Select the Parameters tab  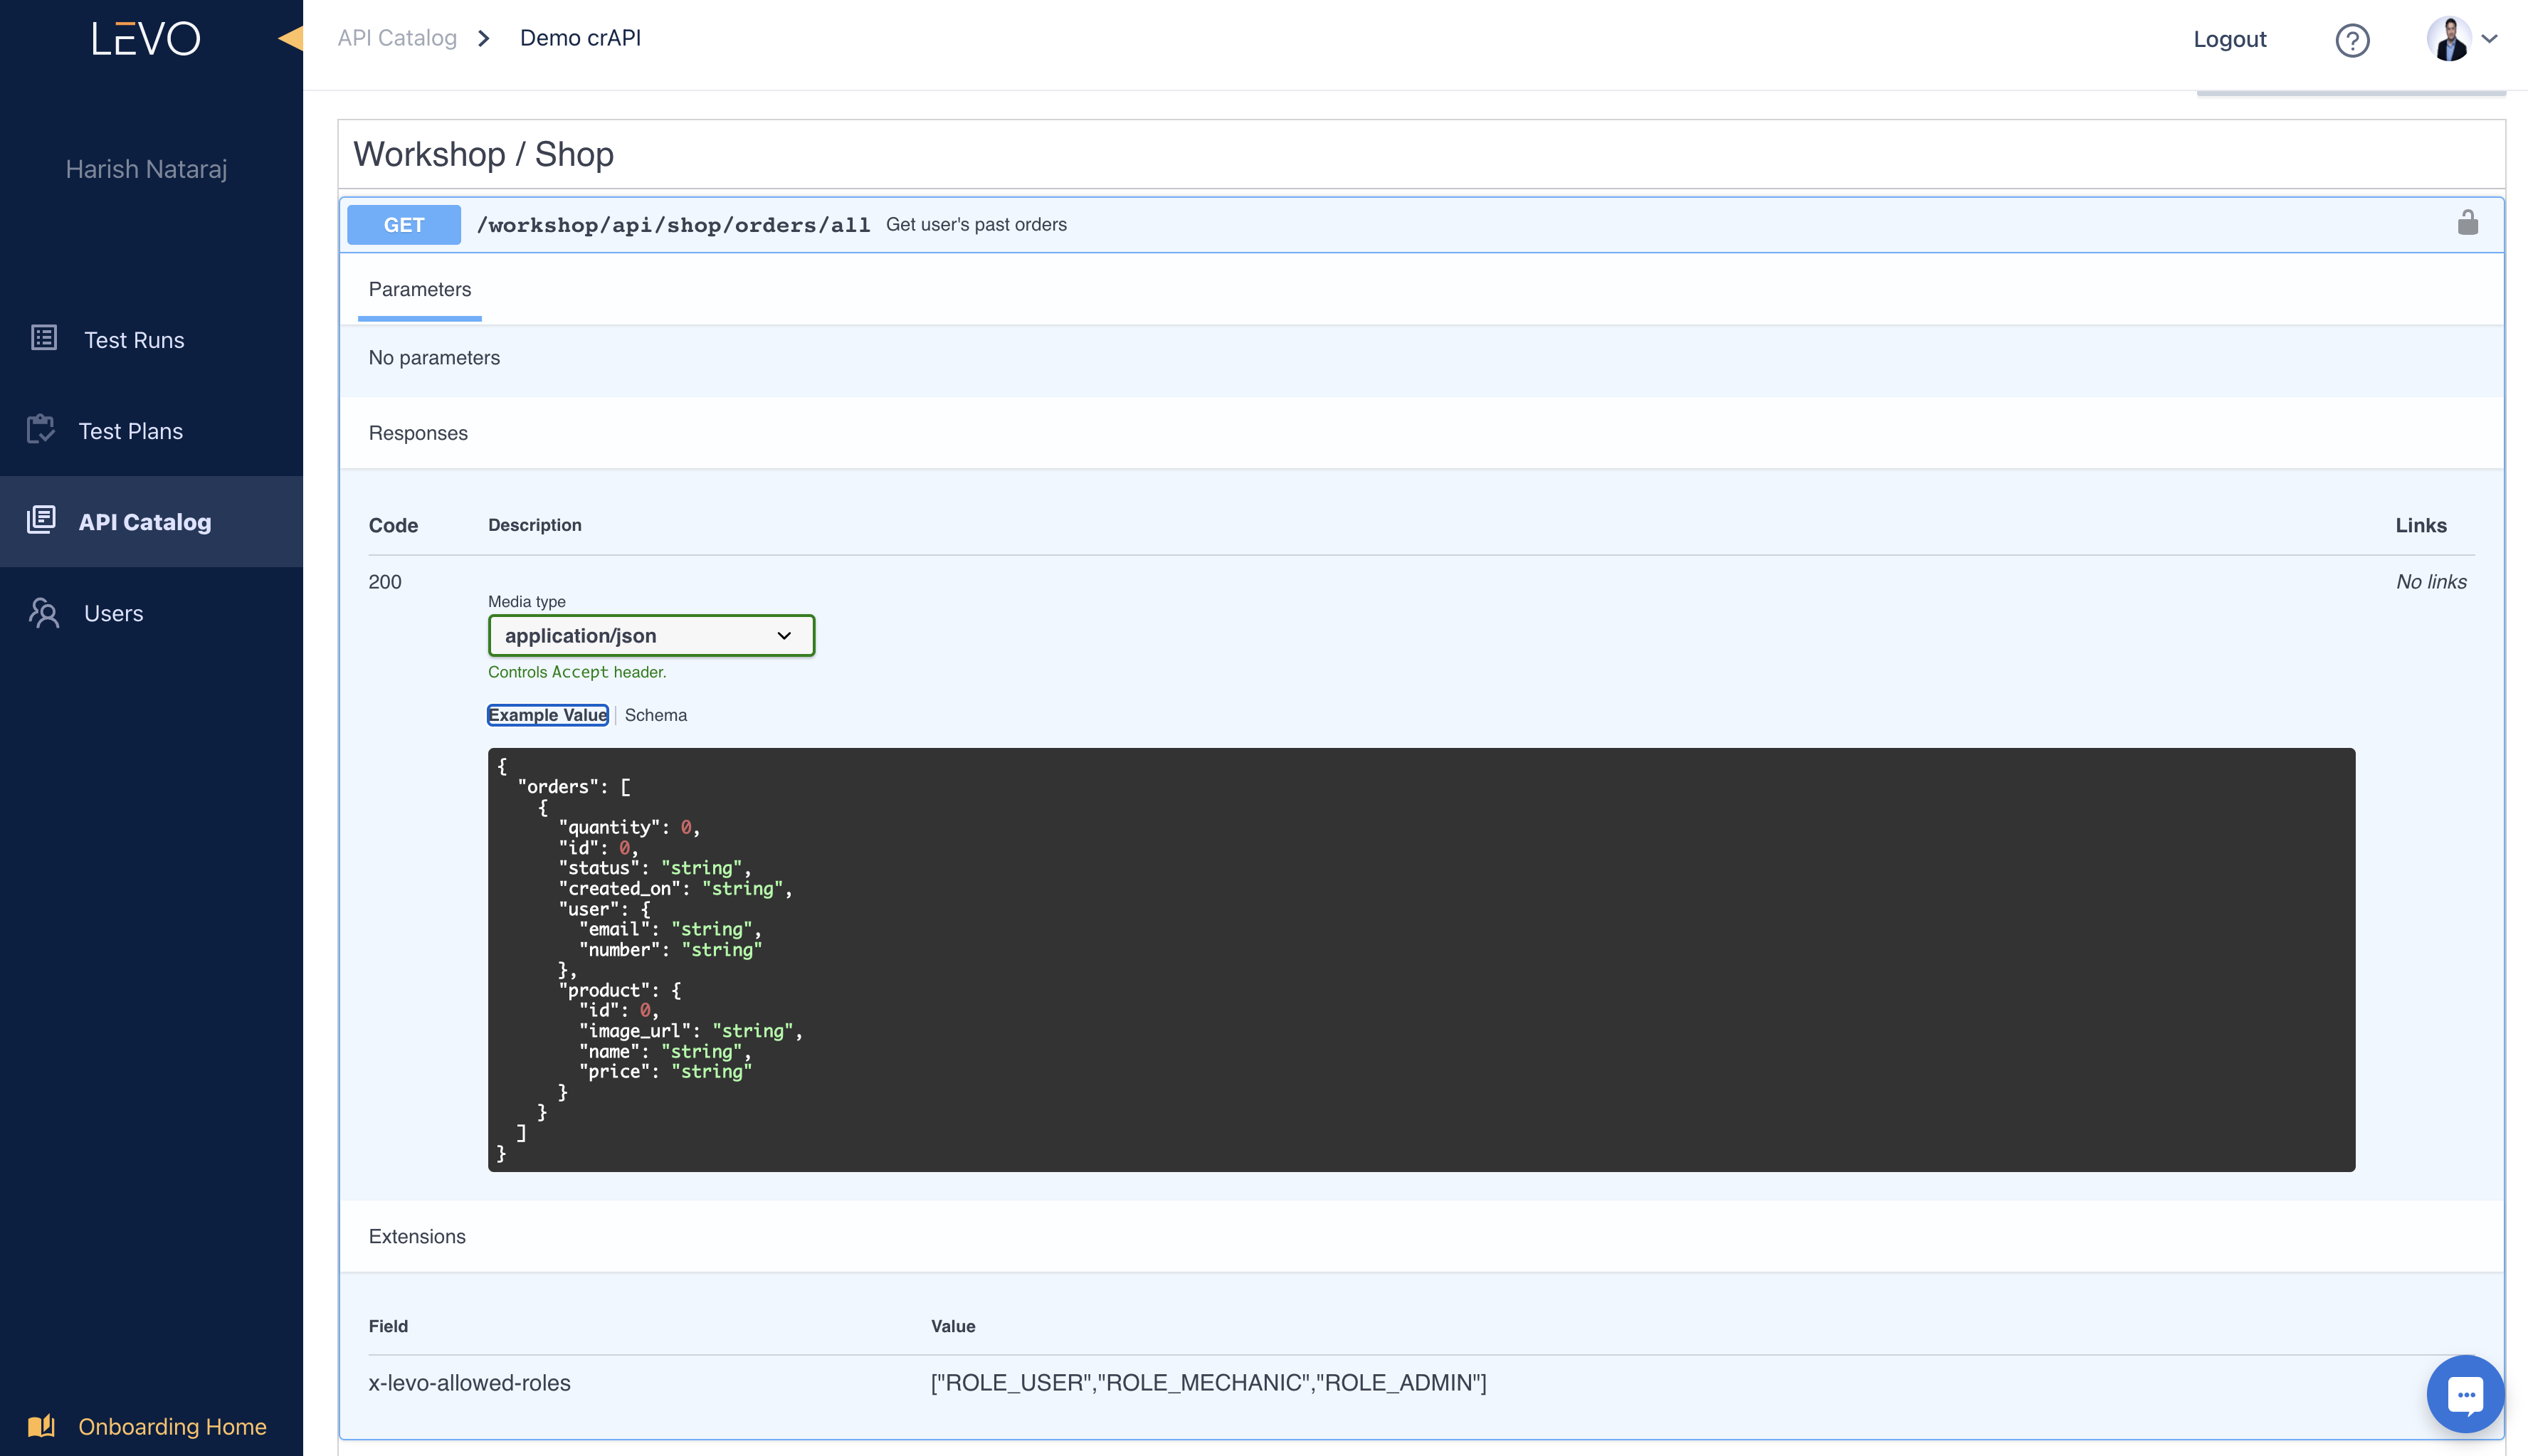coord(419,290)
